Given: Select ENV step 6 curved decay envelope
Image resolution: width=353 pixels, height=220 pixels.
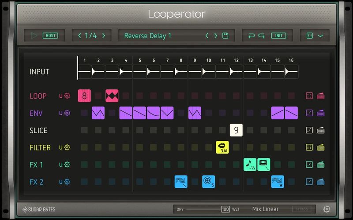Looking at the screenshot, I should coord(153,113).
